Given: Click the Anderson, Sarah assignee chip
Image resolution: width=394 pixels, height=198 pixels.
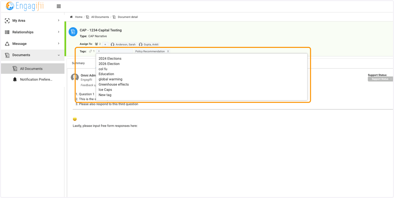Looking at the screenshot, I should click(123, 44).
